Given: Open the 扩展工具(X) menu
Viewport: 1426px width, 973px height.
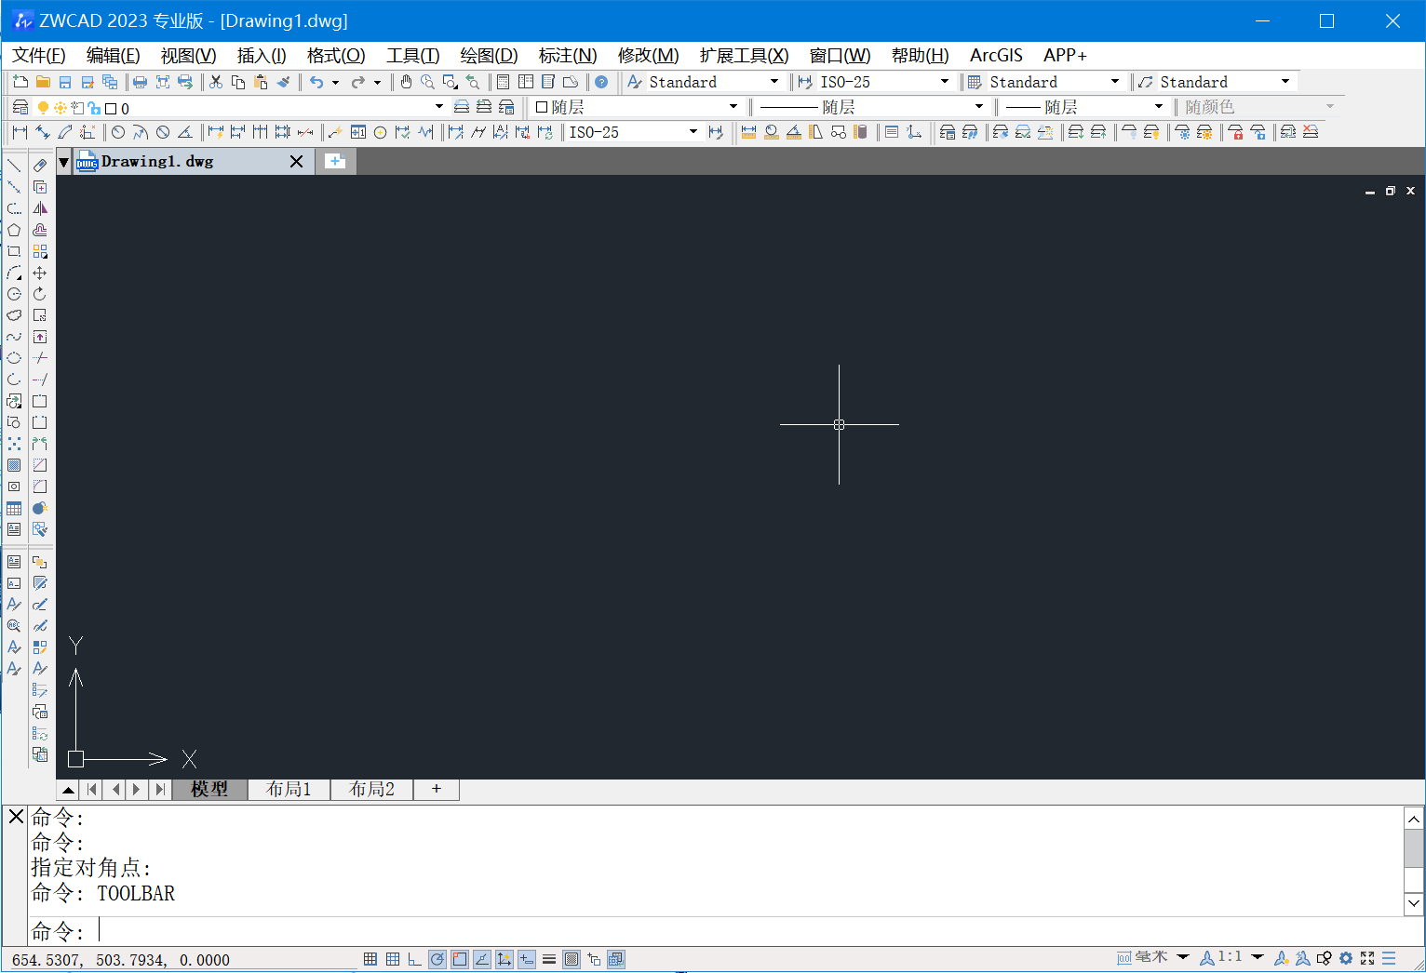Looking at the screenshot, I should pyautogui.click(x=744, y=56).
